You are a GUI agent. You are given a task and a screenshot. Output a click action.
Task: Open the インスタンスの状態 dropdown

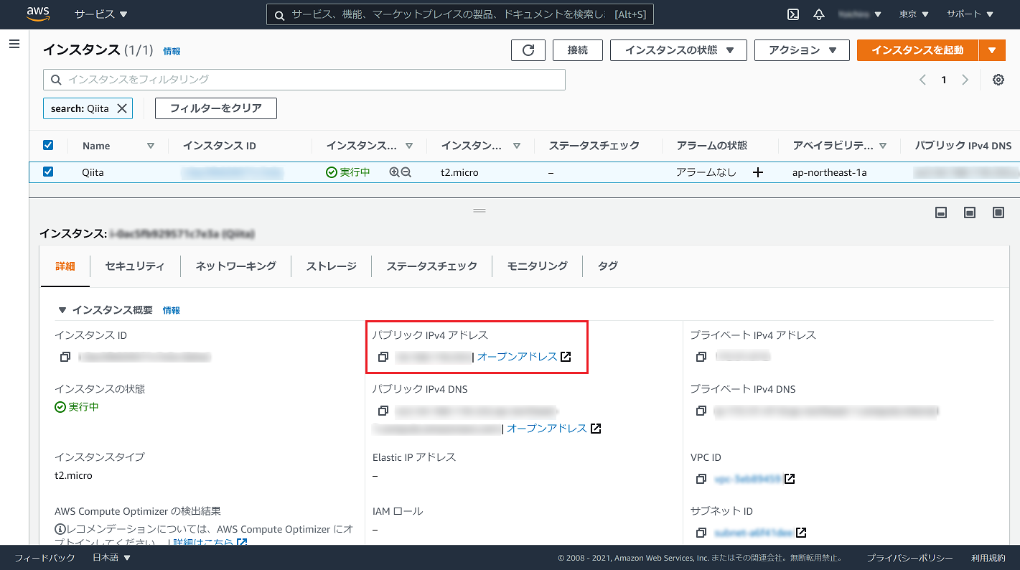click(678, 50)
